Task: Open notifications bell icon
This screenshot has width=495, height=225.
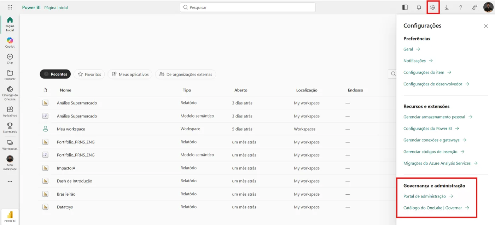Action: (x=419, y=7)
